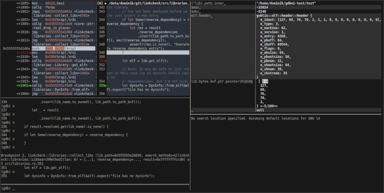
Task: Click the "/home/dominik/gdbmi-test/test" value
Action: tap(286, 3)
